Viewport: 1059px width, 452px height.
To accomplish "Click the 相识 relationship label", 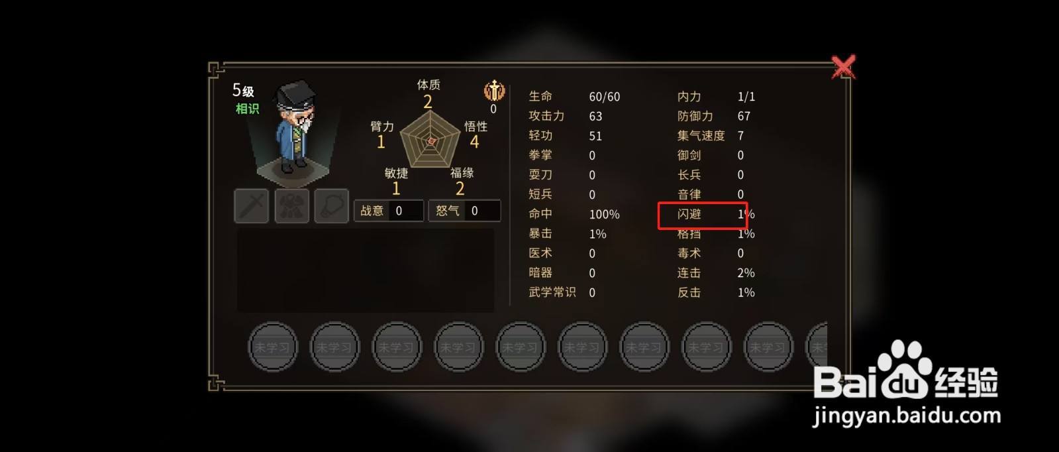I will (247, 108).
